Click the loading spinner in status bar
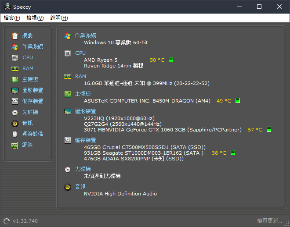The image size is (290, 227). 7,221
